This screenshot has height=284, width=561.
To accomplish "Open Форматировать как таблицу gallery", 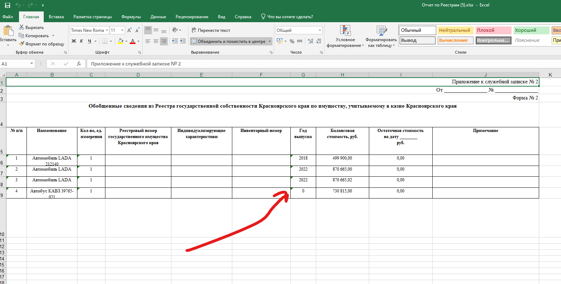I will pyautogui.click(x=381, y=36).
